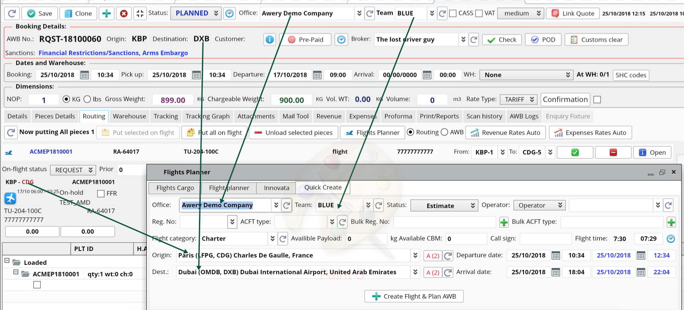684x310 pixels.
Task: Click green plus next to Bulk Reg. No field
Action: (x=504, y=222)
